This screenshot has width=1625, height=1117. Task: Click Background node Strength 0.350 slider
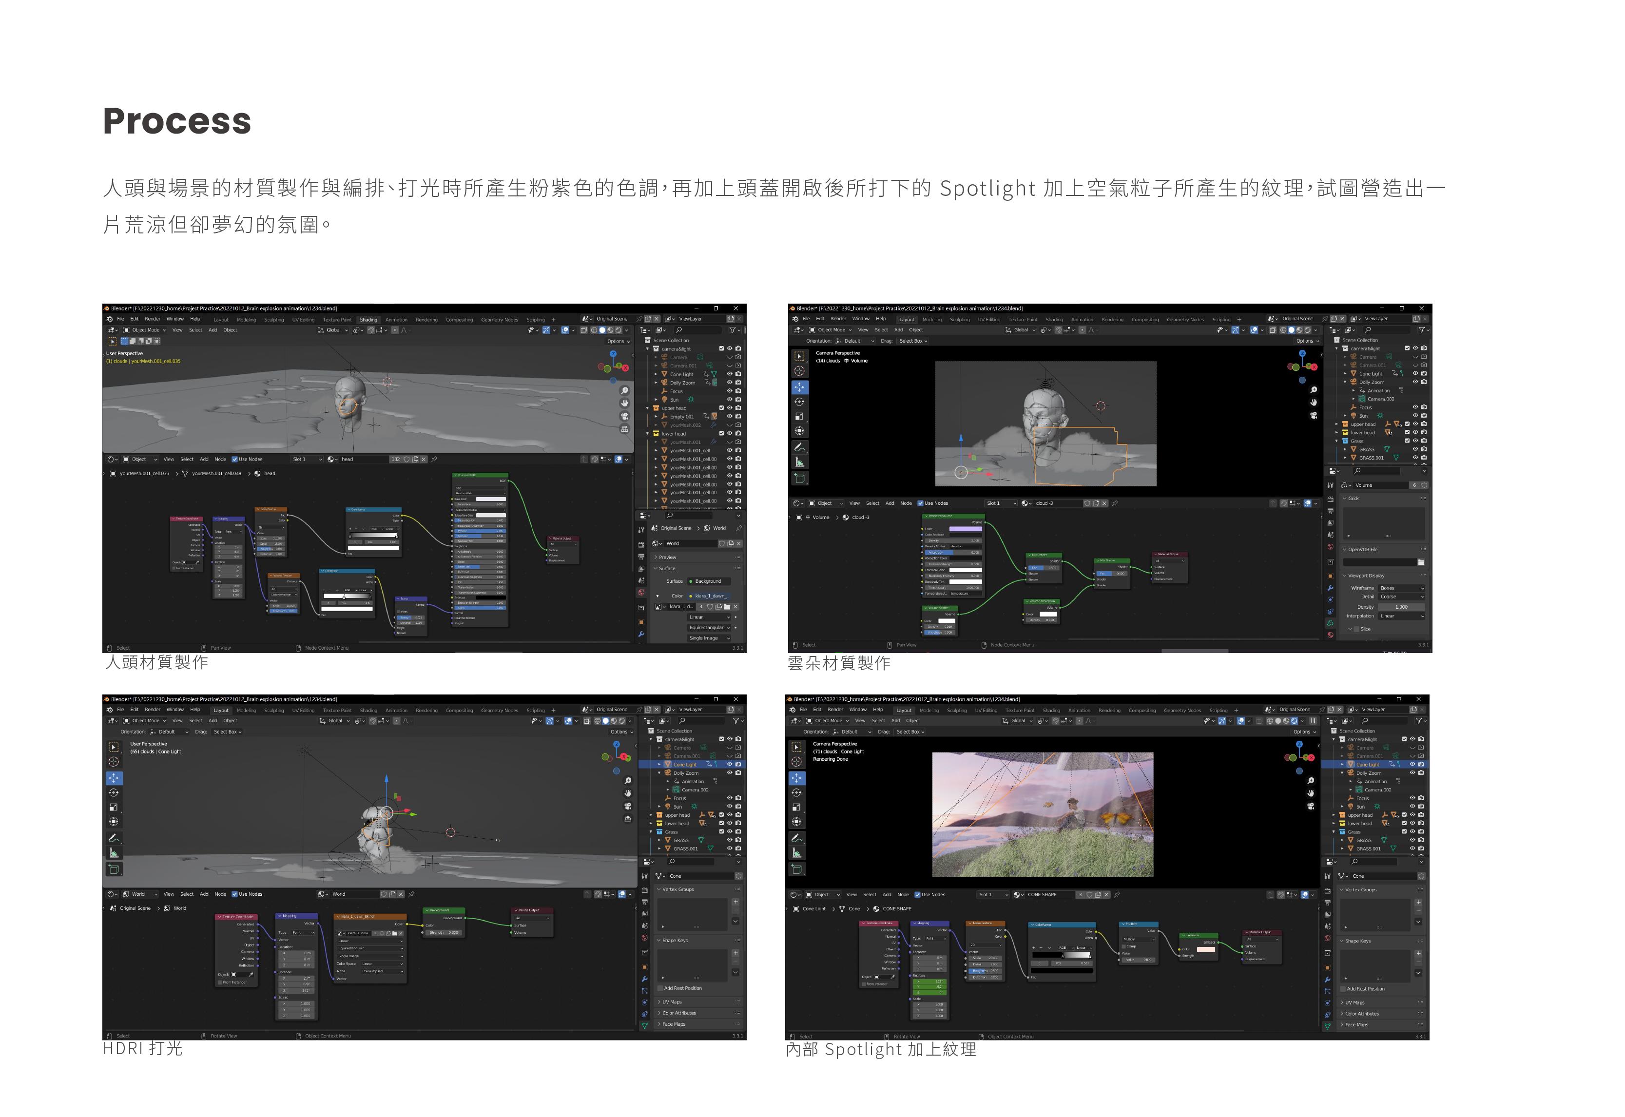click(x=445, y=932)
